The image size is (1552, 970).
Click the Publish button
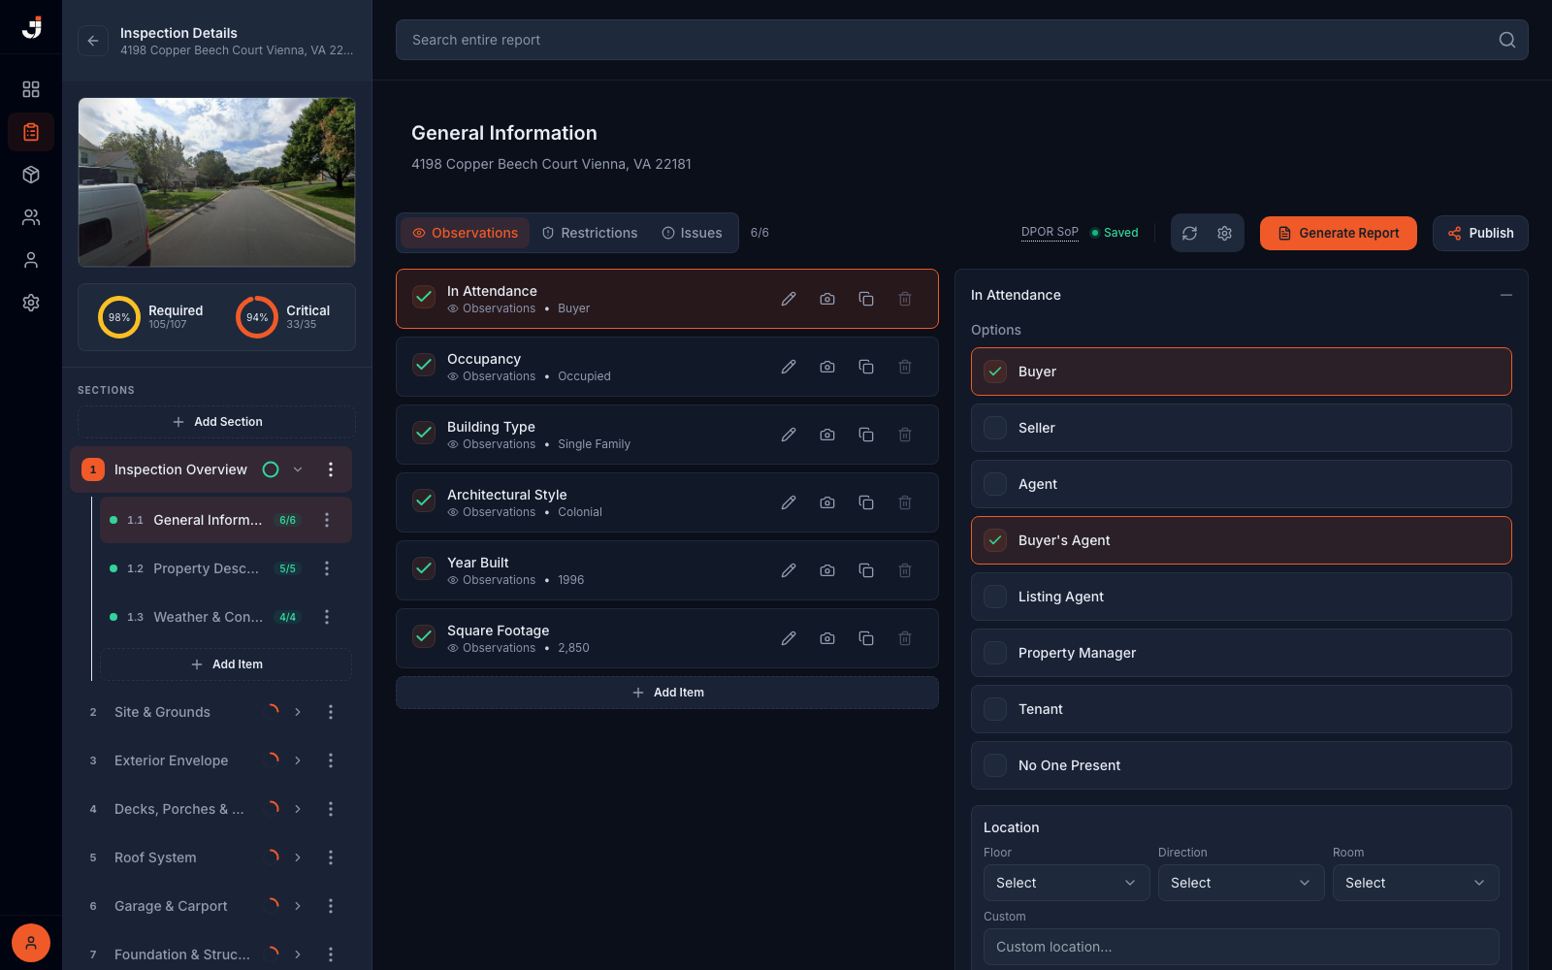tap(1480, 233)
